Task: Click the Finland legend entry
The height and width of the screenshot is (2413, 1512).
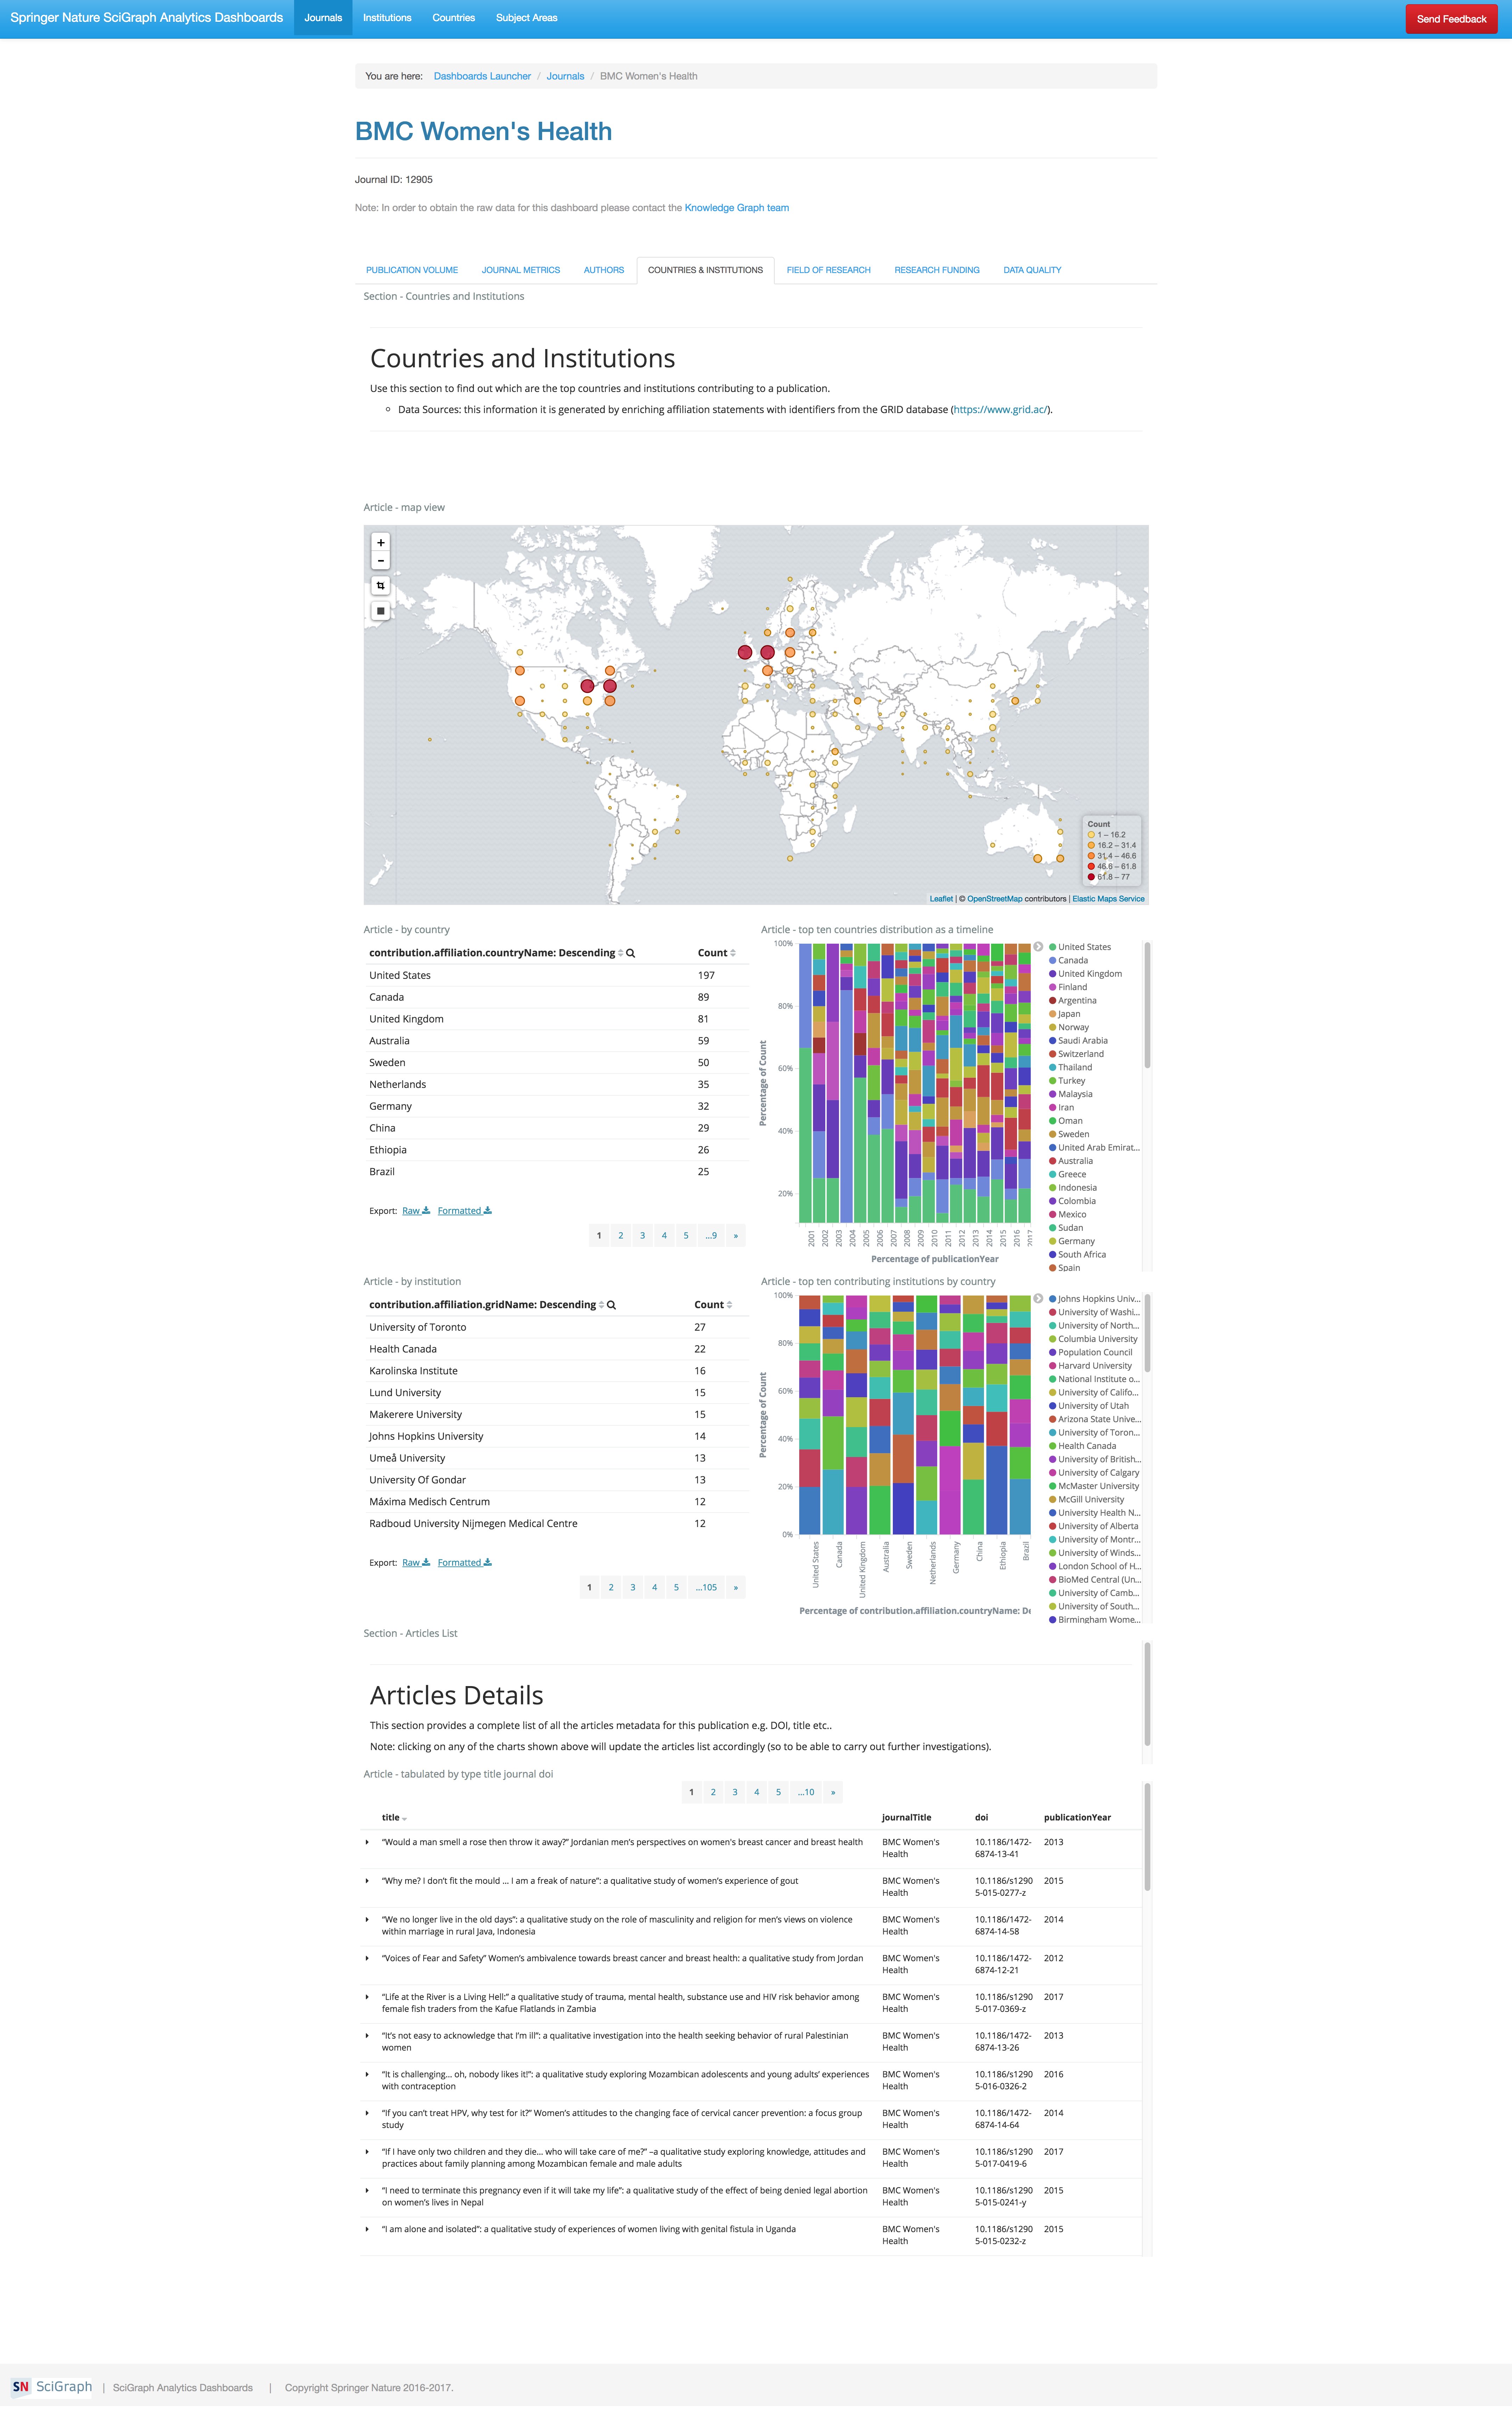Action: tap(1072, 987)
